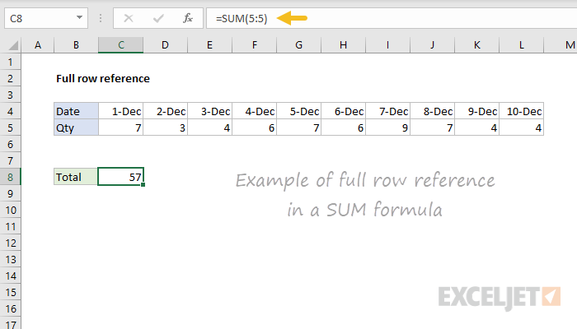The image size is (577, 329).
Task: Select row 4 header
Action: (x=10, y=111)
